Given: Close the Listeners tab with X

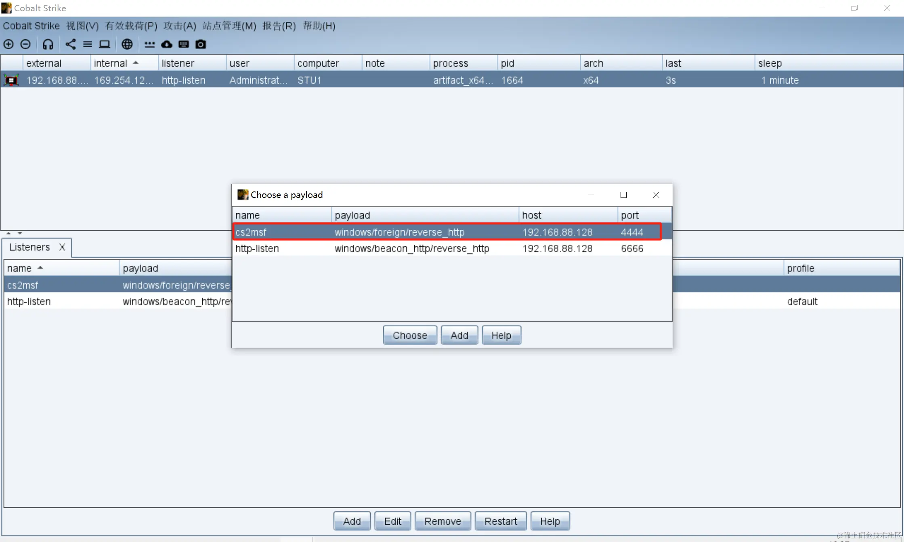Looking at the screenshot, I should [x=62, y=247].
